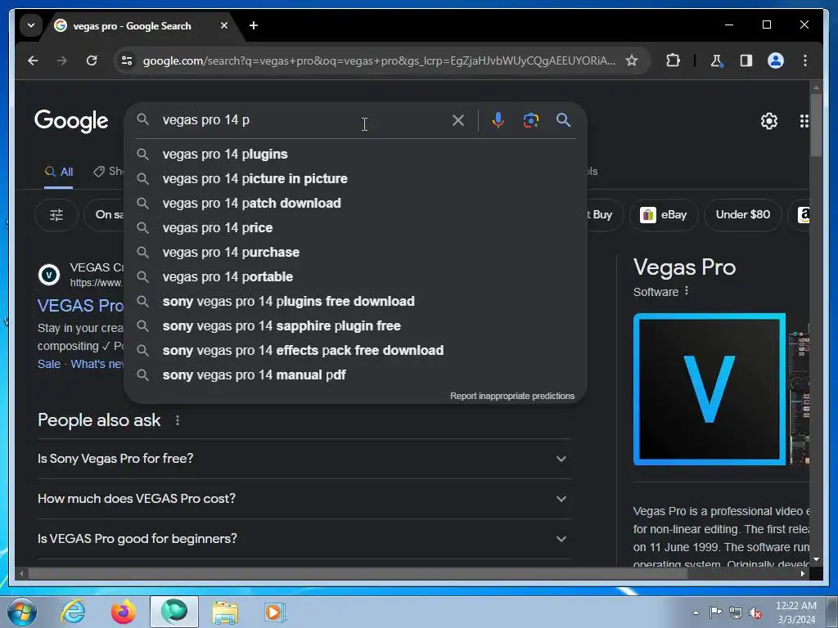Select sony vegas pro 14 manual pdf

point(355,375)
